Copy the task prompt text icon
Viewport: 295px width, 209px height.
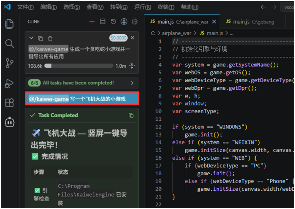pyautogui.click(x=40, y=38)
